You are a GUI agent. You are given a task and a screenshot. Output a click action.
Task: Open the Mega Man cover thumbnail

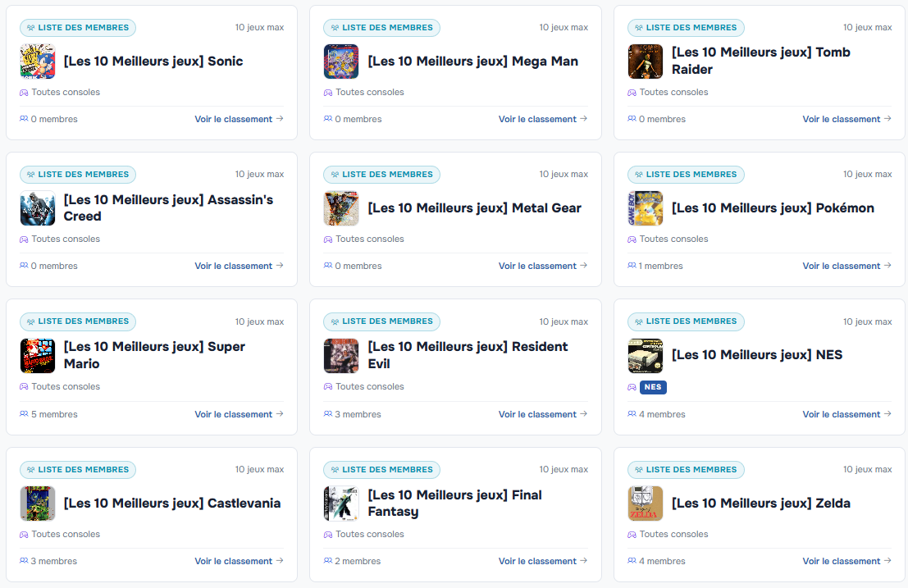pyautogui.click(x=341, y=62)
